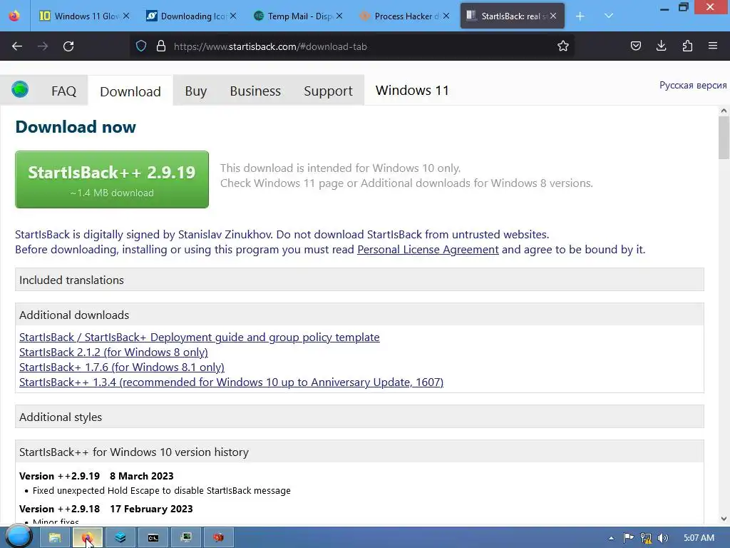Viewport: 730px width, 548px height.
Task: Click the StartIsBack globe logo
Action: tap(20, 89)
